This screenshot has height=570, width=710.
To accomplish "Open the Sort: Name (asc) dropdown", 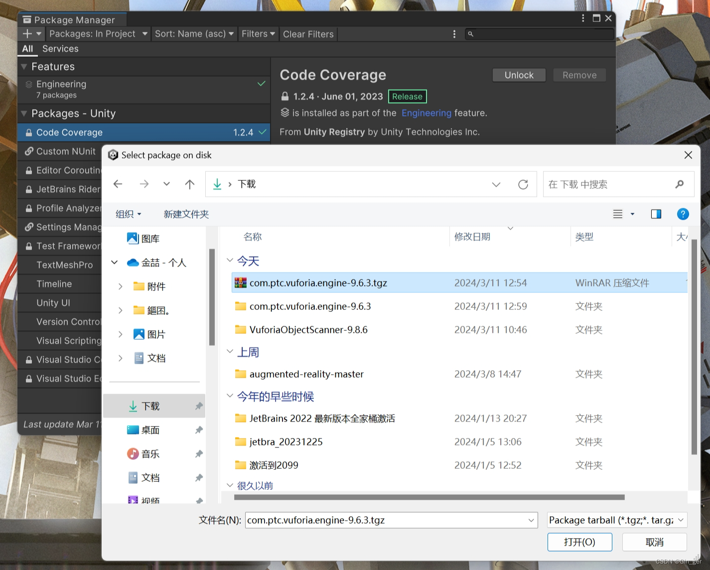I will (x=194, y=34).
